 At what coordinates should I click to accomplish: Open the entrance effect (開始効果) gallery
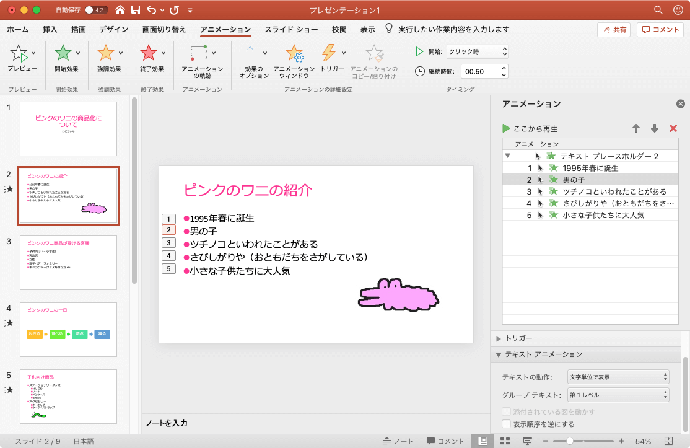point(63,54)
